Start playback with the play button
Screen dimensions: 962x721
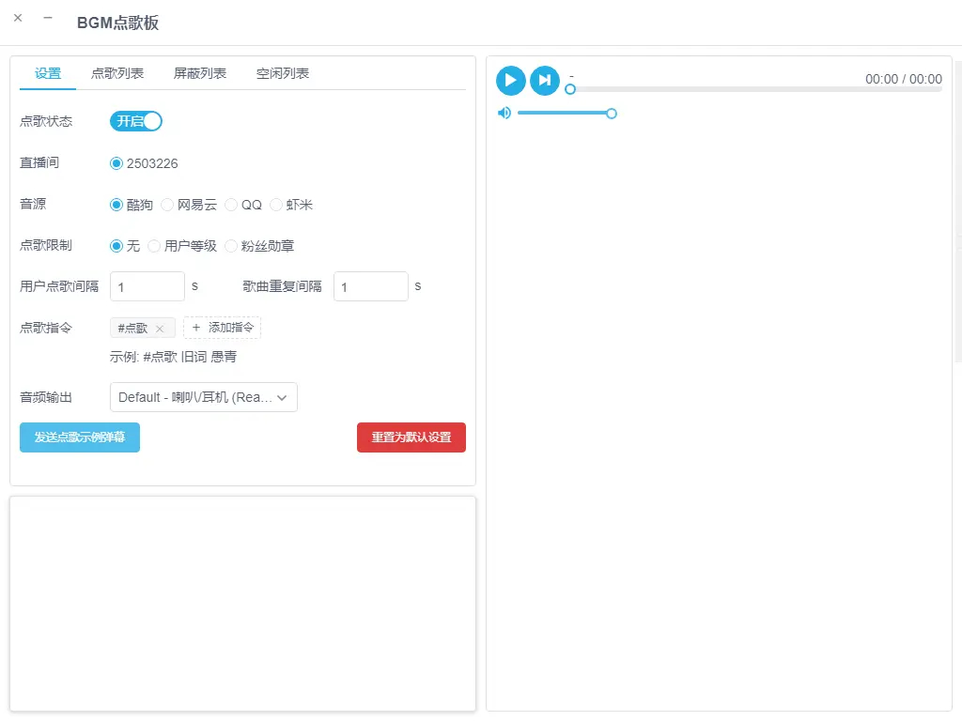click(x=510, y=81)
